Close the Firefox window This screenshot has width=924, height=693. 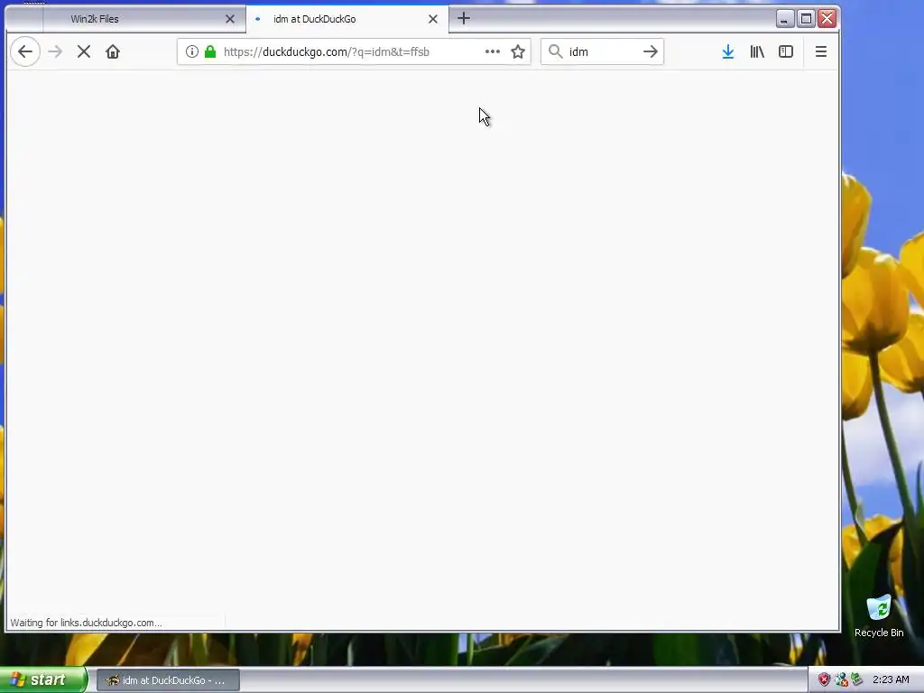coord(827,19)
